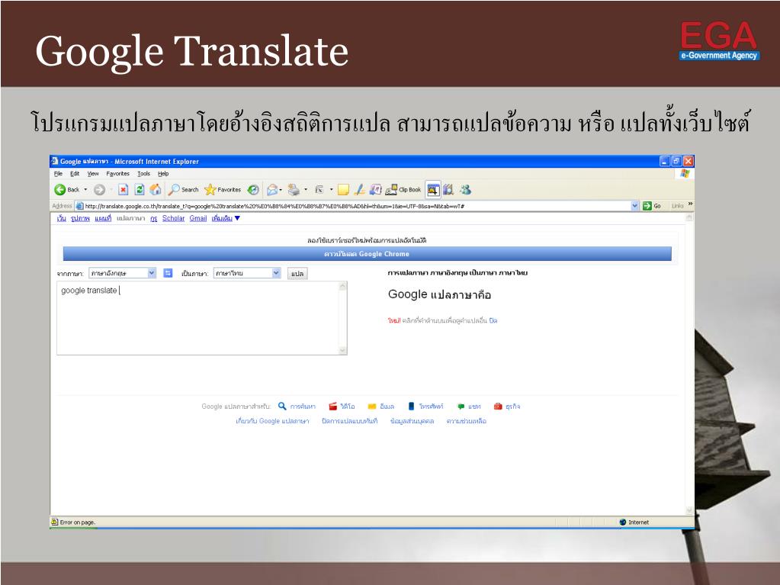
Task: Click the Back arrow icon in toolbar
Action: [x=60, y=189]
